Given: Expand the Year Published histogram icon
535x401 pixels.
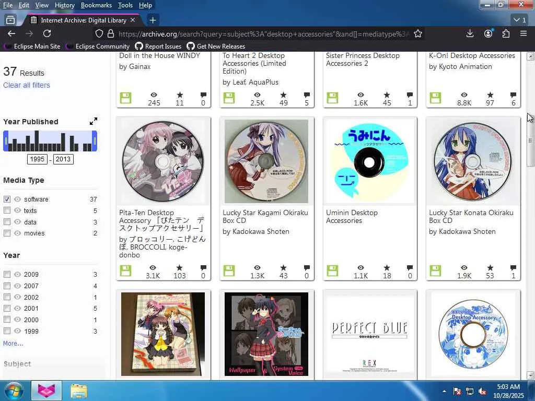Looking at the screenshot, I should pos(93,121).
